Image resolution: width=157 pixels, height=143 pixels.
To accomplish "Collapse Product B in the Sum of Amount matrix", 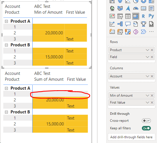I will [x=6, y=112].
